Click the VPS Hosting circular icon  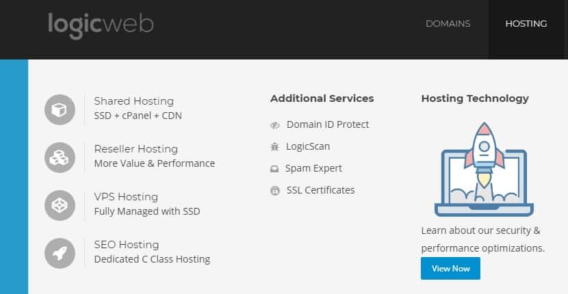pos(60,205)
